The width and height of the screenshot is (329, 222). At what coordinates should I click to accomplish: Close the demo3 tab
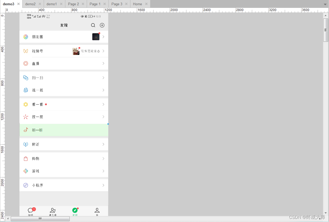pos(18,4)
